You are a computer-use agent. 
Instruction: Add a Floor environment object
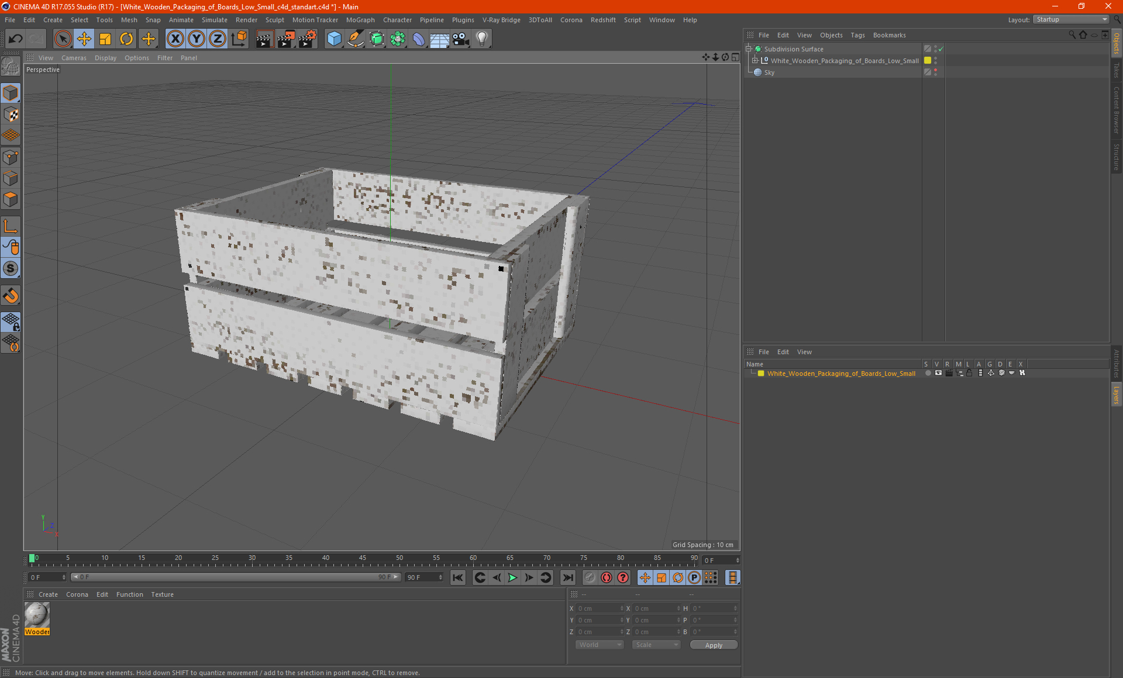tap(440, 39)
